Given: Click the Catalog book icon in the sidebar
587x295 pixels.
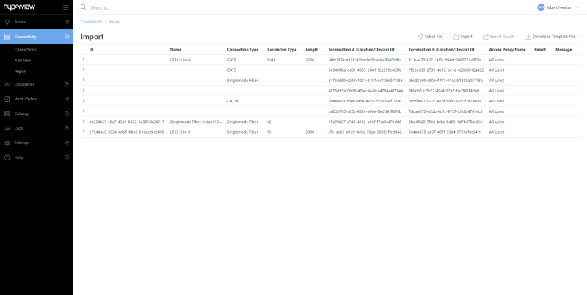Looking at the screenshot, I should (7, 113).
